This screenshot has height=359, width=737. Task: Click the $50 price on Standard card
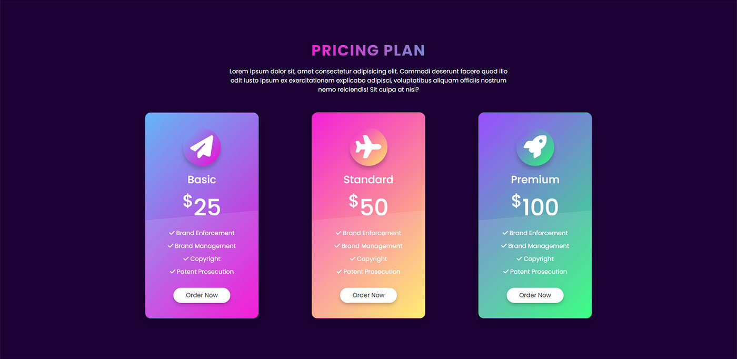(x=368, y=205)
